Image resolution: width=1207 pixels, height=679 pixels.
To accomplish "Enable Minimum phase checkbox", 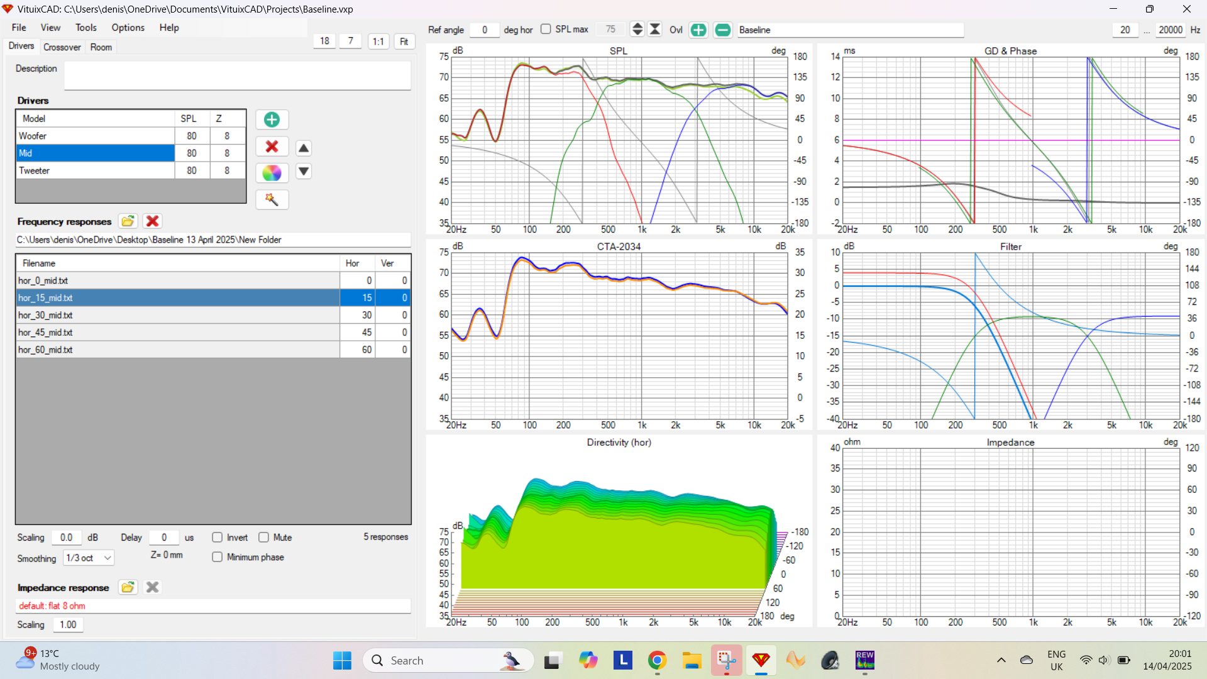I will point(217,557).
